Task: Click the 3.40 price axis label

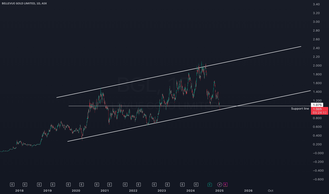Action: click(x=316, y=4)
